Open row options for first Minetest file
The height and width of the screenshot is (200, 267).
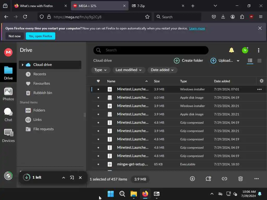coord(259,89)
